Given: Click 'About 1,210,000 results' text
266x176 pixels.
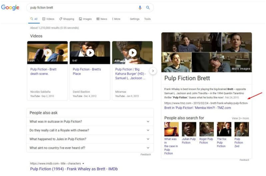Looking at the screenshot, I should pos(55,28).
